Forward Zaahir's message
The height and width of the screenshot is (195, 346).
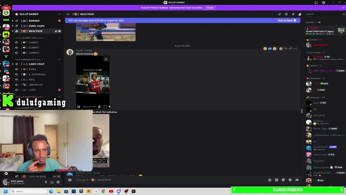(x=290, y=49)
